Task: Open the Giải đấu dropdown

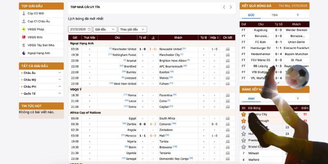Action: click(105, 29)
